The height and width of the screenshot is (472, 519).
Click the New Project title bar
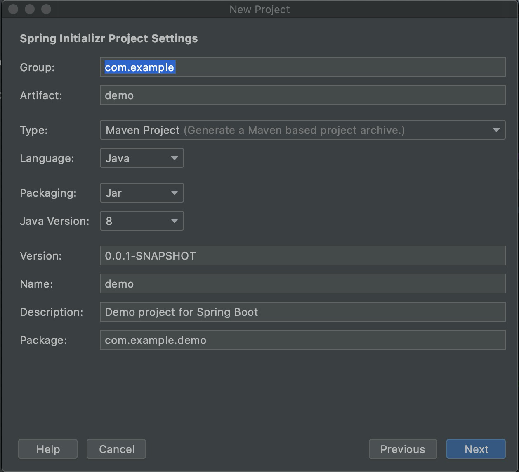point(259,9)
